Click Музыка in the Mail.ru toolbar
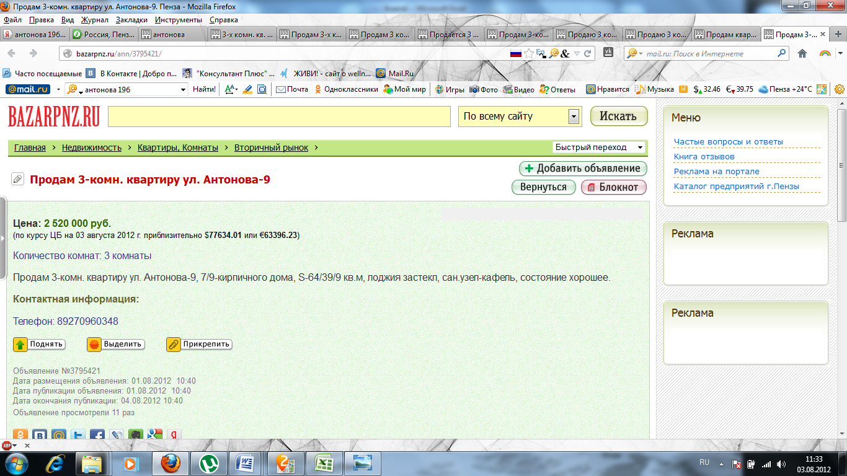Screen dimensions: 847x476 (x=655, y=89)
